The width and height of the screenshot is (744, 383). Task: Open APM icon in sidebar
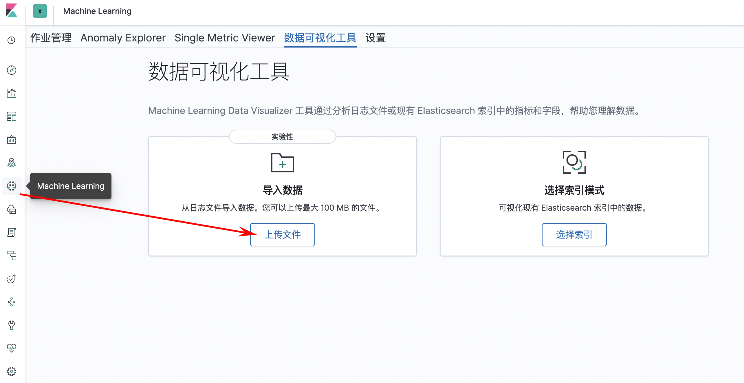(x=11, y=256)
